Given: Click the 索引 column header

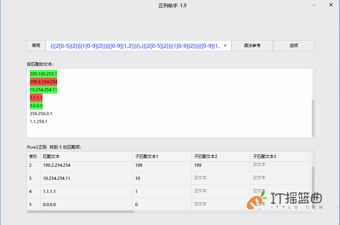Looking at the screenshot, I should (33, 156).
